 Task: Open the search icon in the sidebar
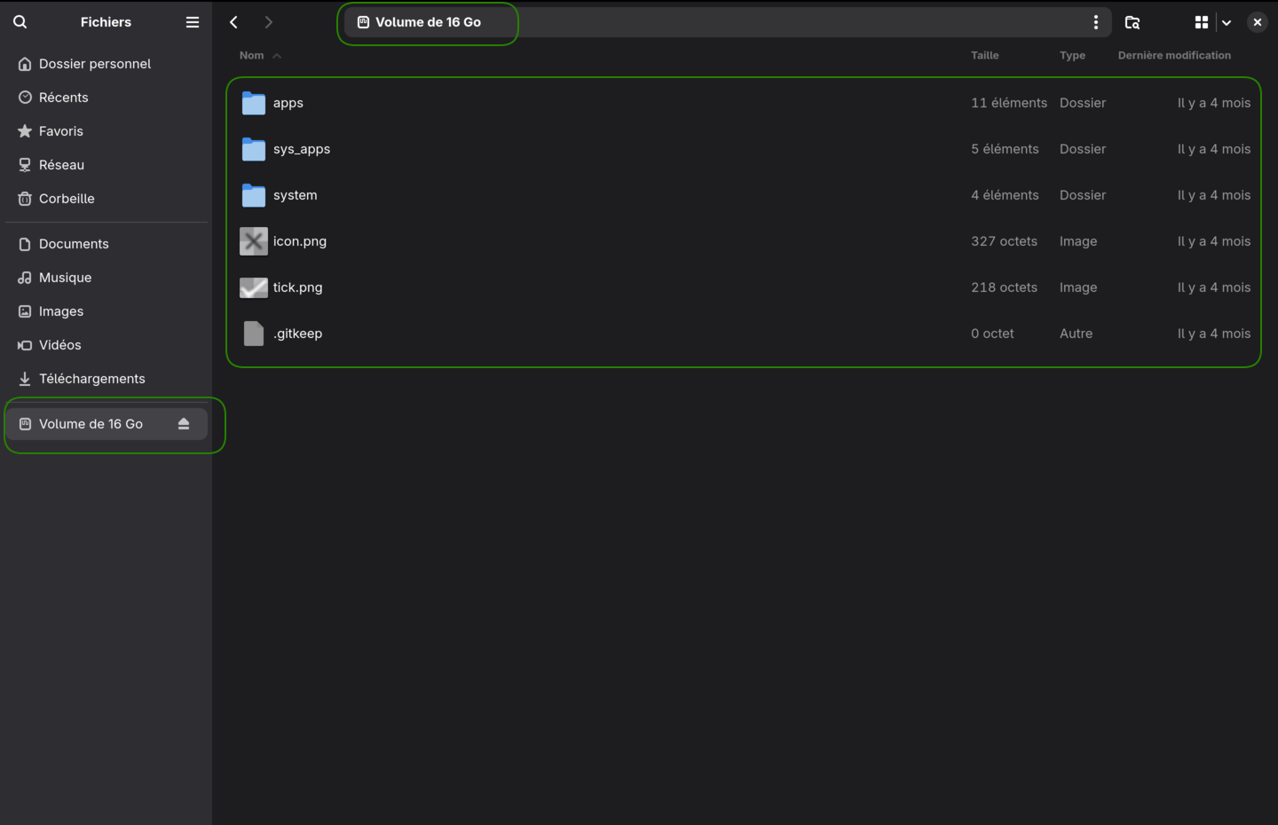(20, 21)
